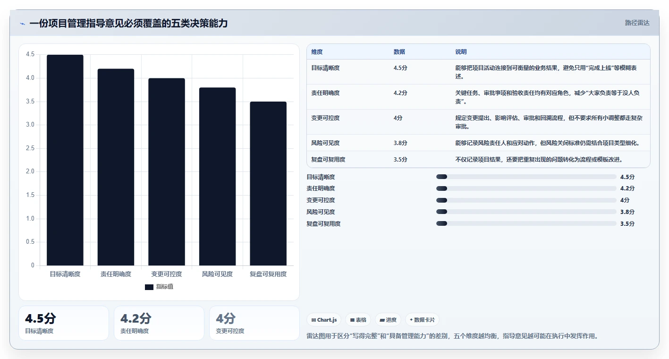669x359 pixels.
Task: Click the 3.5分 cell in table
Action: [x=400, y=160]
